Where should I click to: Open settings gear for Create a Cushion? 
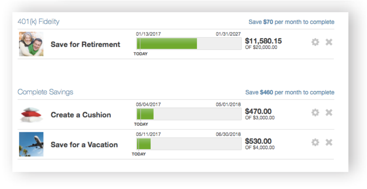click(x=315, y=113)
